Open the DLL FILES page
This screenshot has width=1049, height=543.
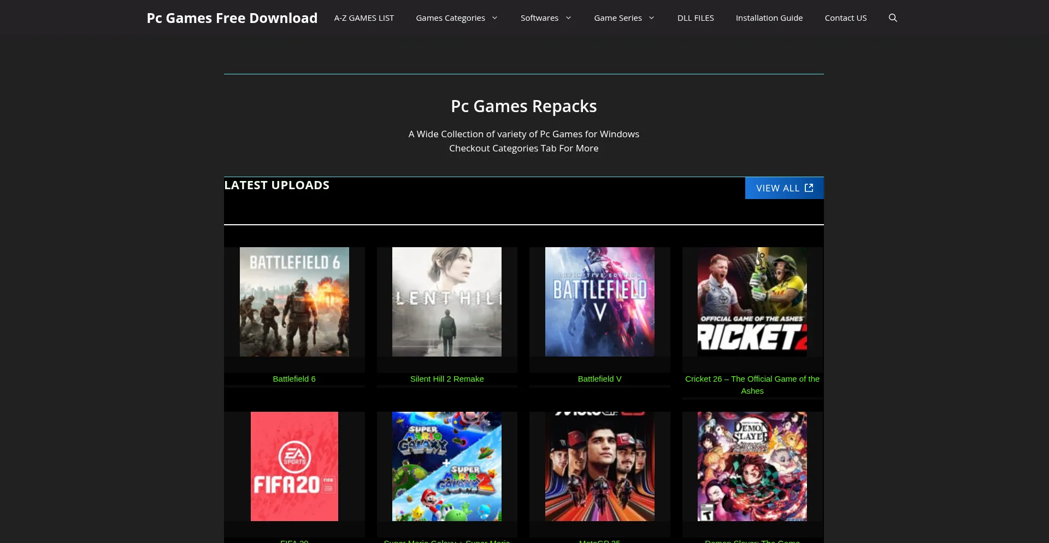tap(696, 18)
